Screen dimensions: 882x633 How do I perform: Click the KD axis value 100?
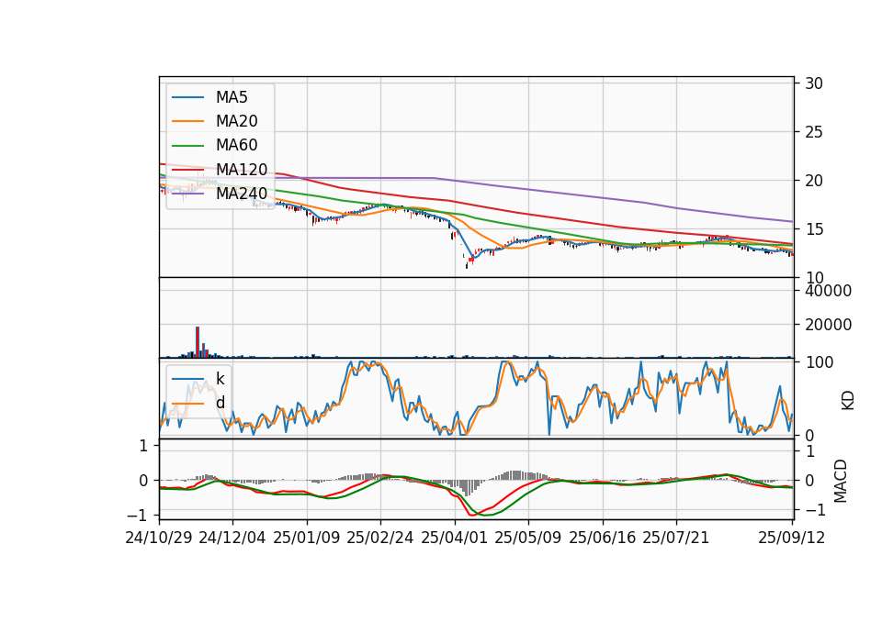coord(819,362)
